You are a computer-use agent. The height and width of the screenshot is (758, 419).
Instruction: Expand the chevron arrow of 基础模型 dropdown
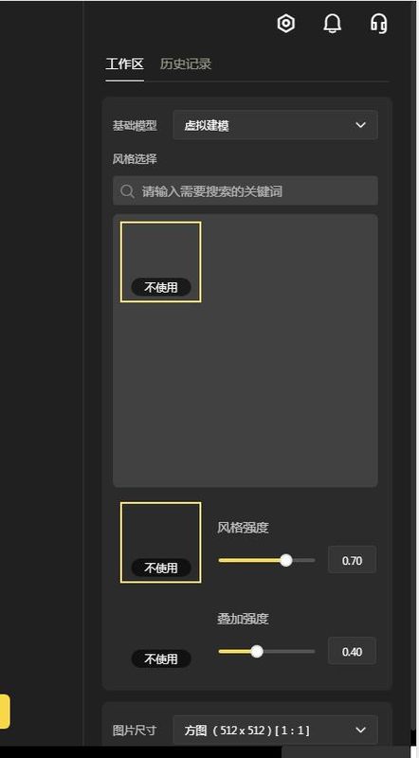coord(360,125)
